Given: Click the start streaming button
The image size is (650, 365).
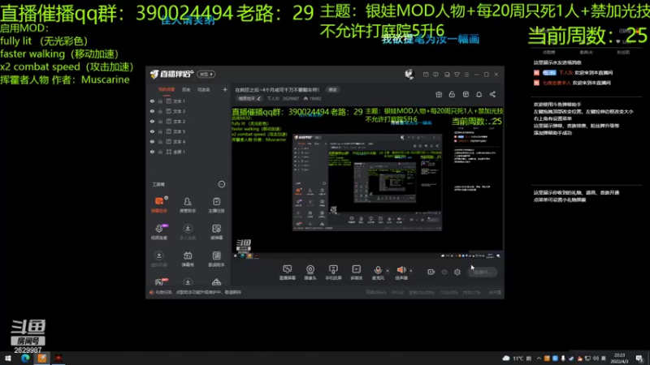Looking at the screenshot, I should coord(482,272).
